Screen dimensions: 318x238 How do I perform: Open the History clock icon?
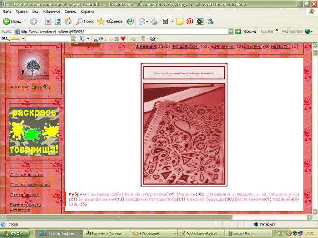pos(130,21)
